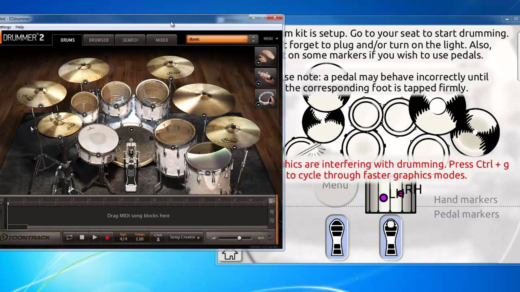Open the timeline track menu icon
This screenshot has width=520, height=292.
271,201
